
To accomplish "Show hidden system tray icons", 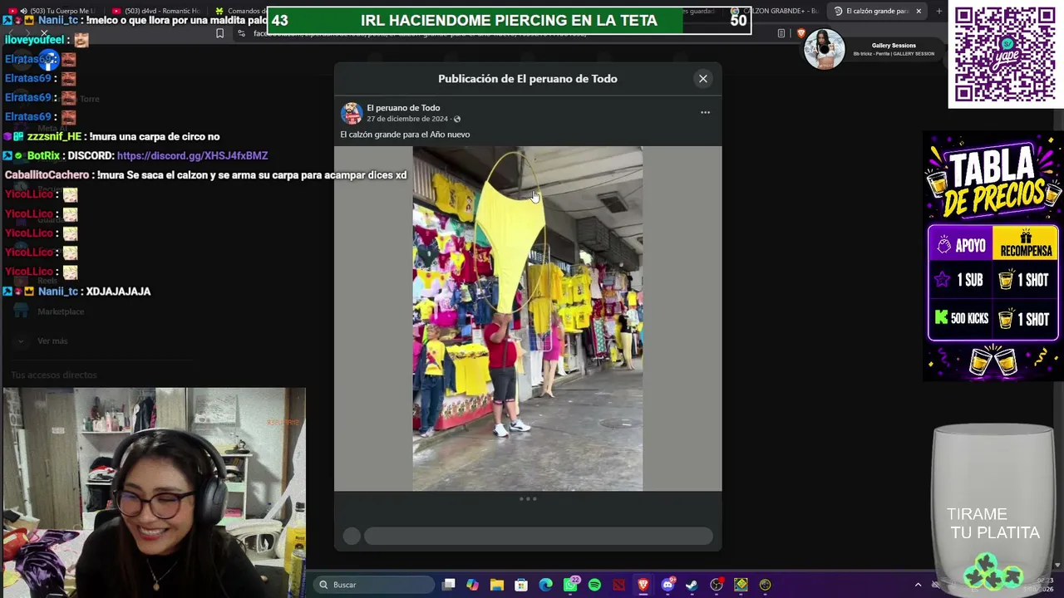I will click(x=918, y=585).
